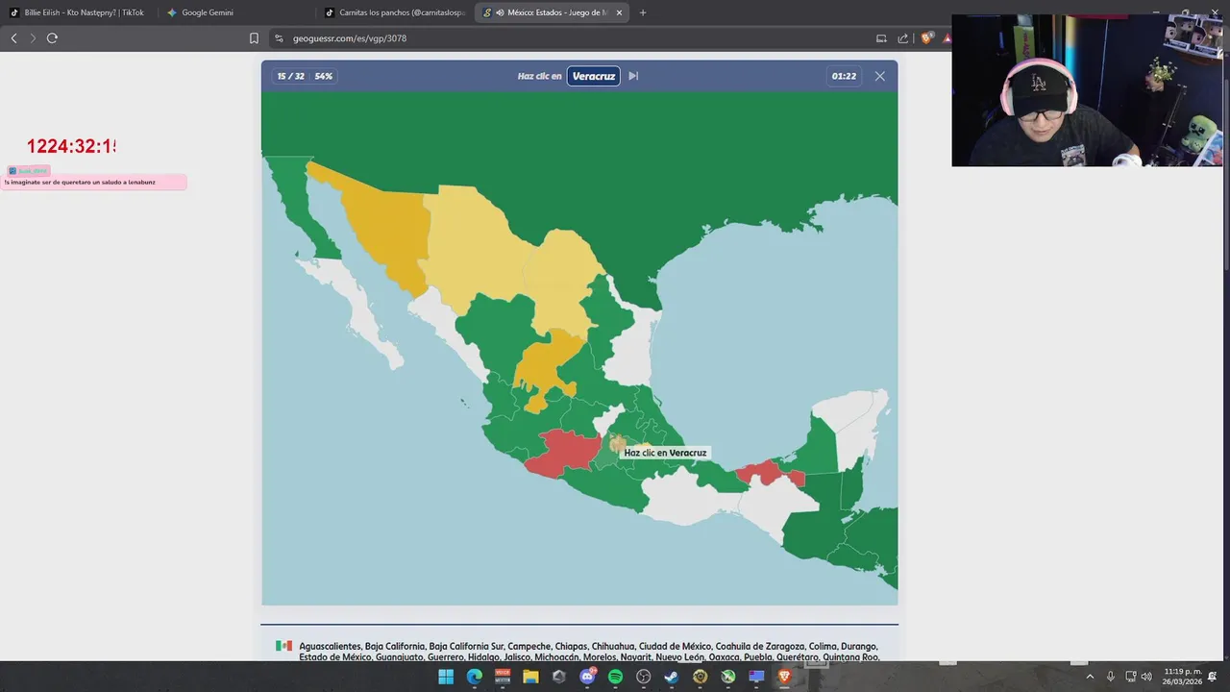Close the quiz with the X icon
This screenshot has height=692, width=1230.
pyautogui.click(x=879, y=76)
